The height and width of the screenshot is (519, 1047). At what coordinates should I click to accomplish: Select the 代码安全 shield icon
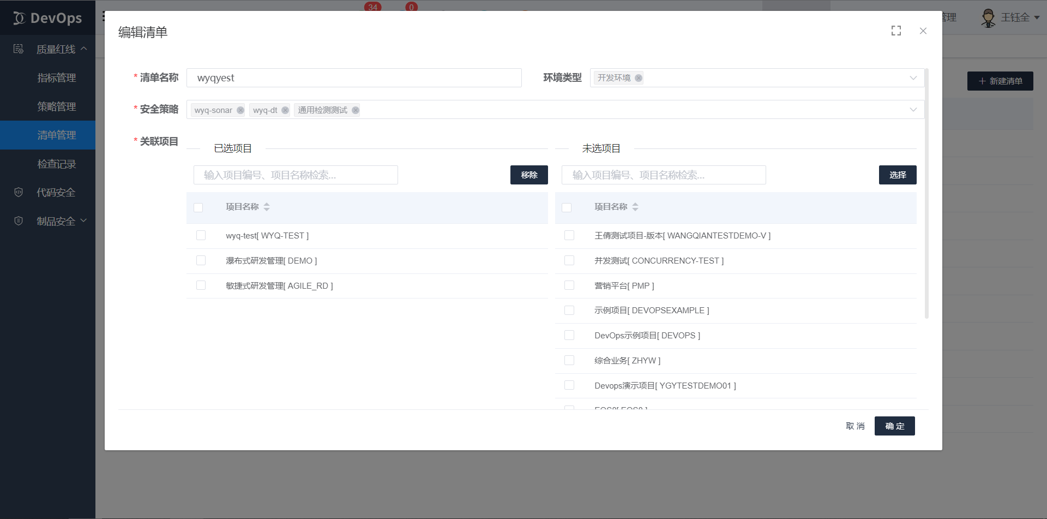pyautogui.click(x=18, y=192)
